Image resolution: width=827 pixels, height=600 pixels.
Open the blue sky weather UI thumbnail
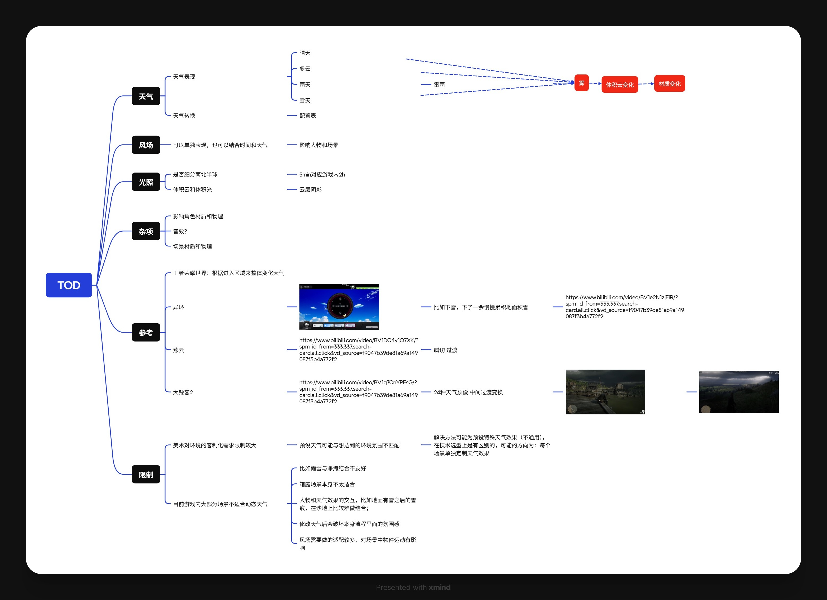point(339,307)
